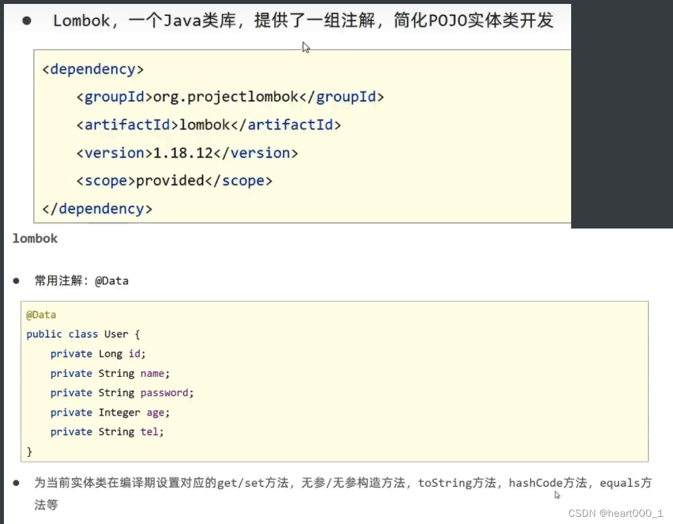Click the "public class User {" line
673x524 pixels.
(83, 334)
